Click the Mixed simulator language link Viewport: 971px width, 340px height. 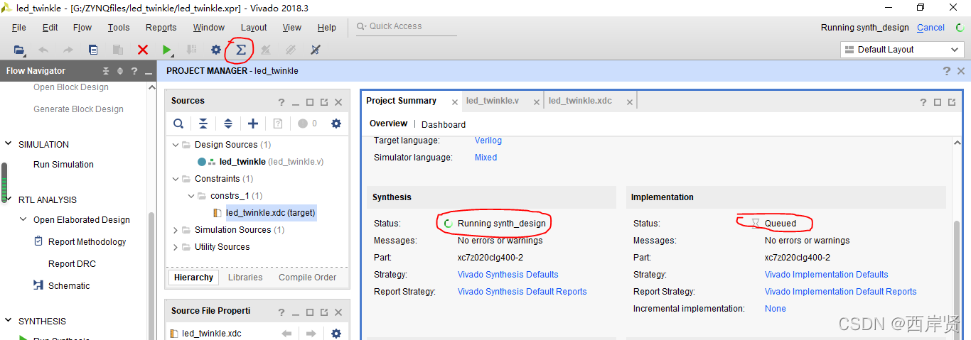(486, 158)
